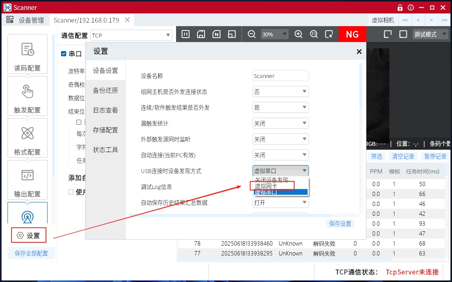
Task: Click the partial-frame view icon
Action: [388, 34]
